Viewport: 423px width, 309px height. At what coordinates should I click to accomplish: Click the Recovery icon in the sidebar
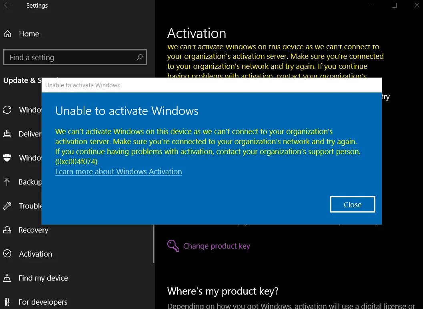(x=7, y=230)
